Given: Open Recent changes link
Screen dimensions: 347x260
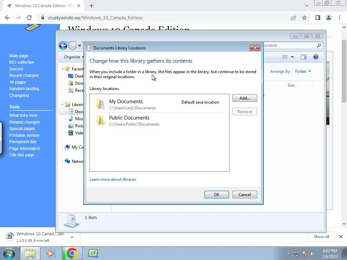Looking at the screenshot, I should [x=24, y=75].
